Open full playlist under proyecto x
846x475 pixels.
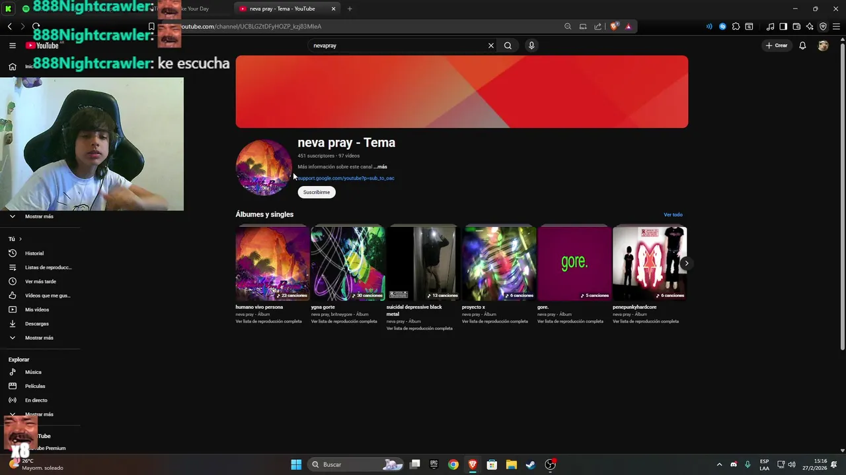coord(494,321)
